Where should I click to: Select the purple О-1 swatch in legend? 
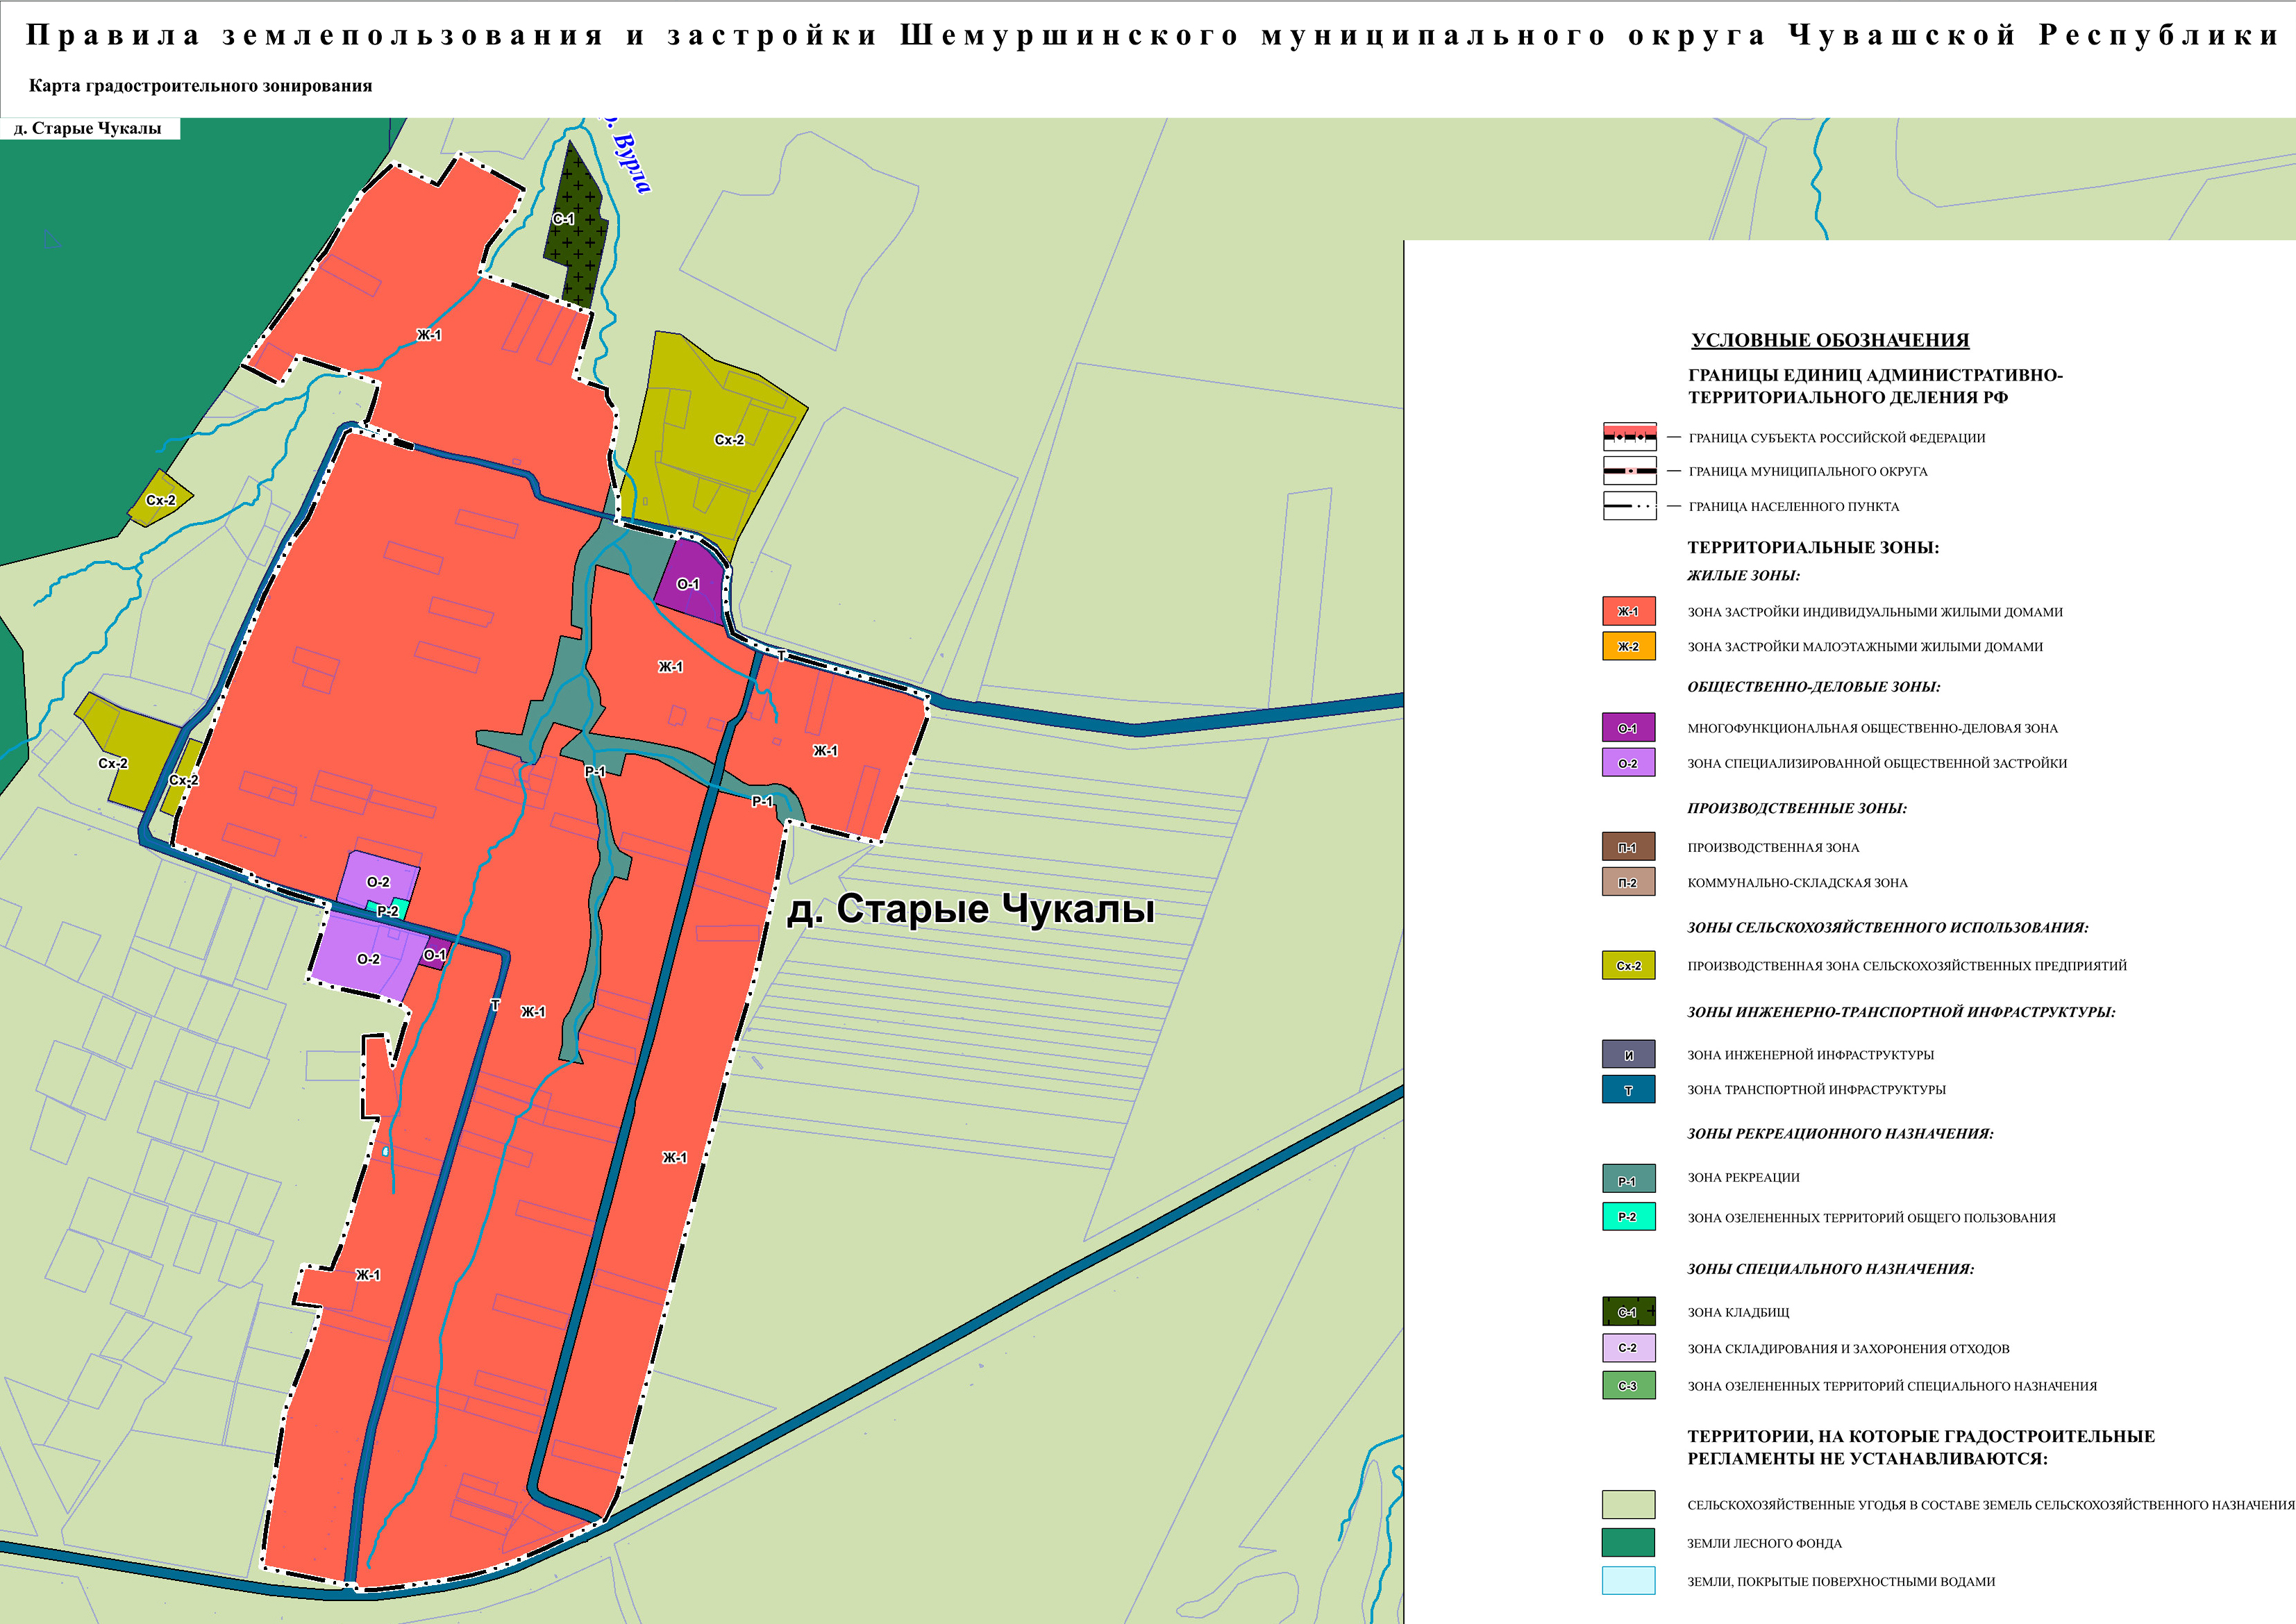[x=1628, y=727]
